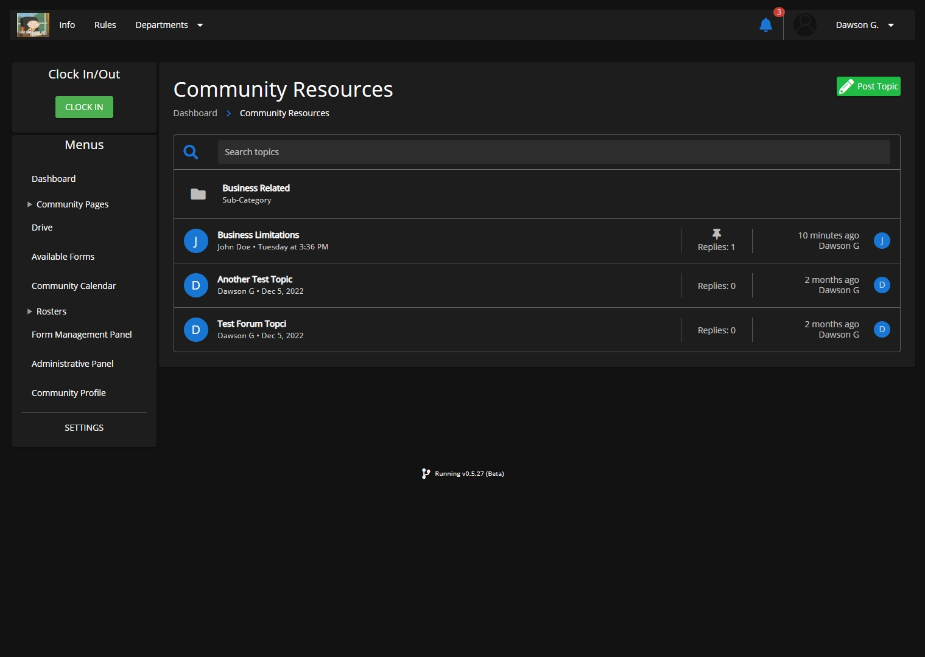Click the notification bell icon
This screenshot has height=657, width=925.
click(x=765, y=25)
